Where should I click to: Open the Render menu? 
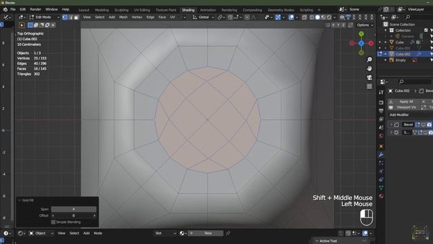(x=35, y=9)
